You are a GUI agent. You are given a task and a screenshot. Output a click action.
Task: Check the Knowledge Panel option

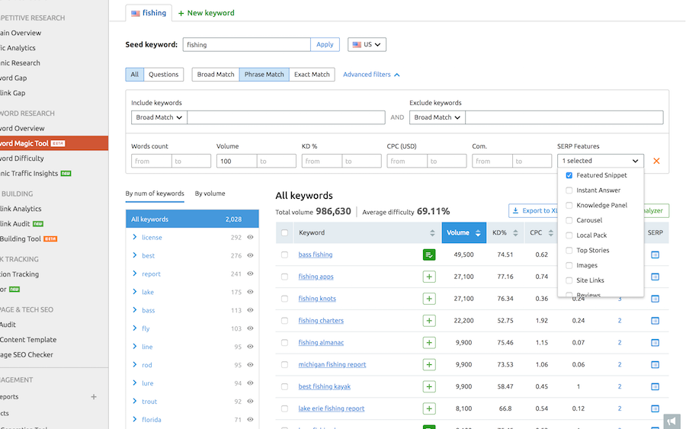(x=569, y=205)
